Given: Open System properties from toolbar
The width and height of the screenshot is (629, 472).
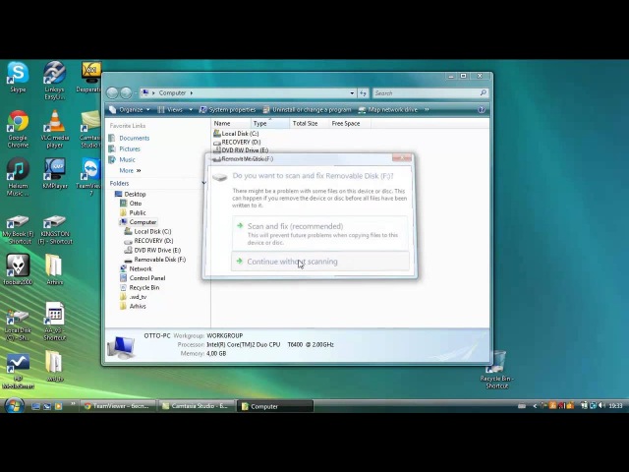Looking at the screenshot, I should pos(227,109).
